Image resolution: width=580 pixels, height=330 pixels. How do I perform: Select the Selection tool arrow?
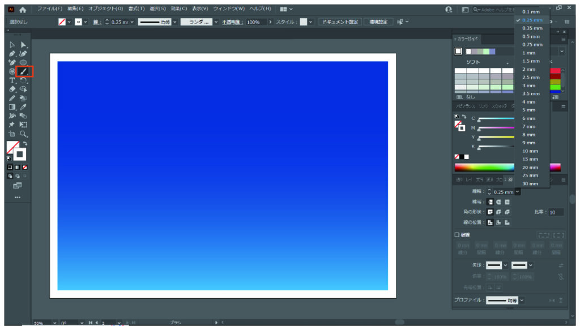pyautogui.click(x=12, y=45)
